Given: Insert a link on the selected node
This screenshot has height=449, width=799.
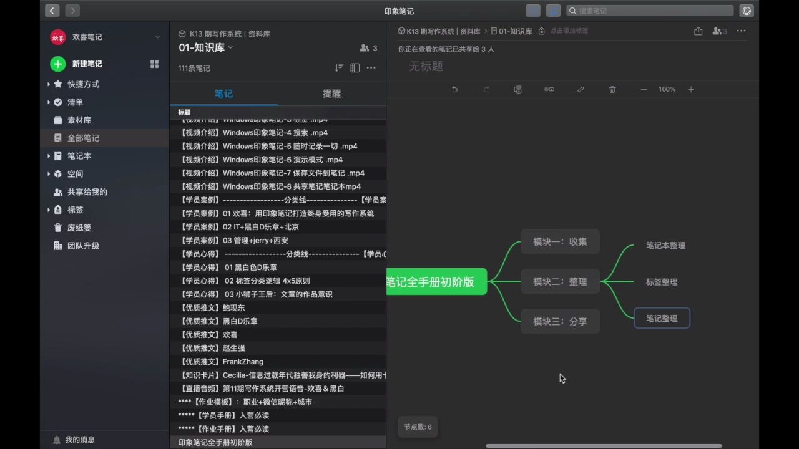Looking at the screenshot, I should [x=581, y=89].
